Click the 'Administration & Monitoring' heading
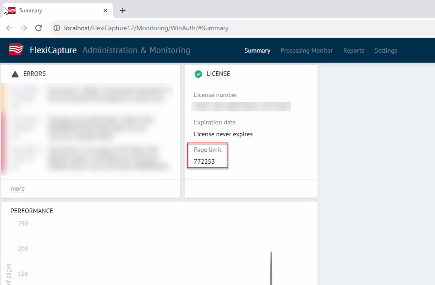 [x=136, y=50]
